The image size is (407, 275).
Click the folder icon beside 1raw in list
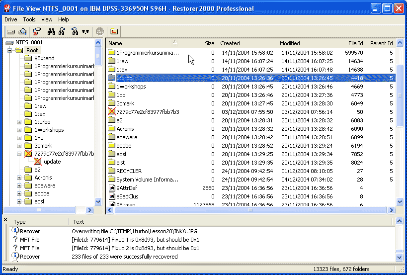coord(112,61)
